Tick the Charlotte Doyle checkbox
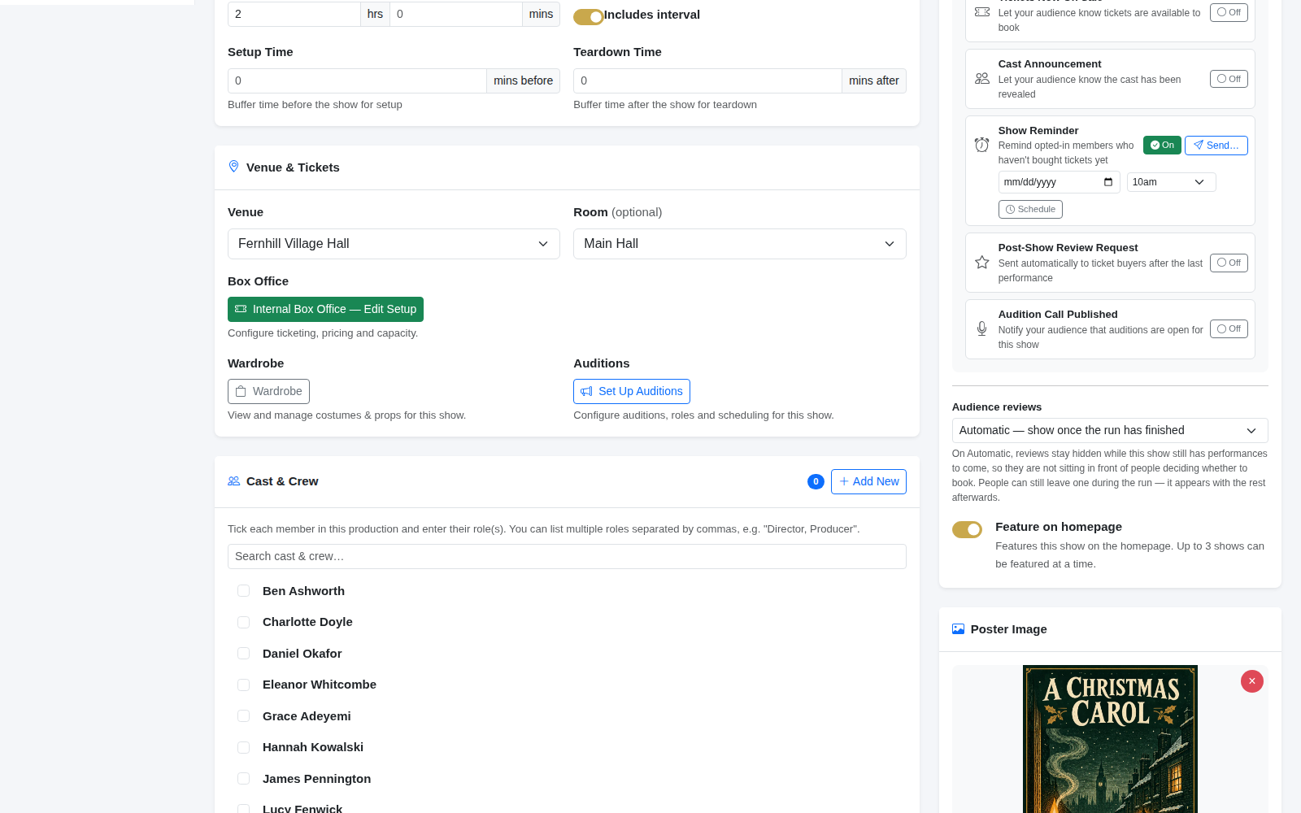The width and height of the screenshot is (1301, 813). [x=243, y=622]
